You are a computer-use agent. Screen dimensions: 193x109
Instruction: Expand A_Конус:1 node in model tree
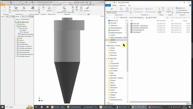pyautogui.click(x=16, y=40)
